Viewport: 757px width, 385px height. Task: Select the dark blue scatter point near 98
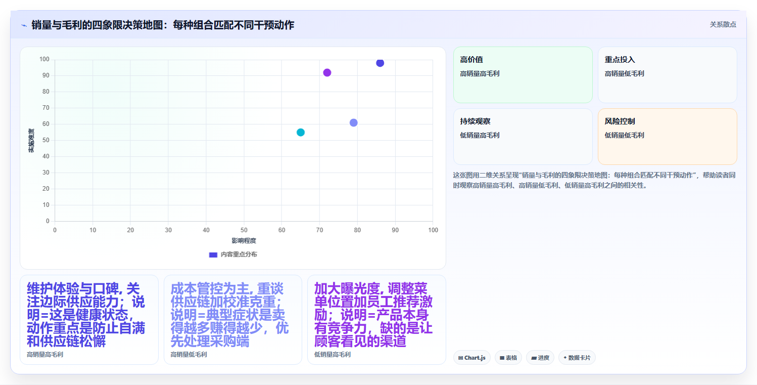point(380,63)
